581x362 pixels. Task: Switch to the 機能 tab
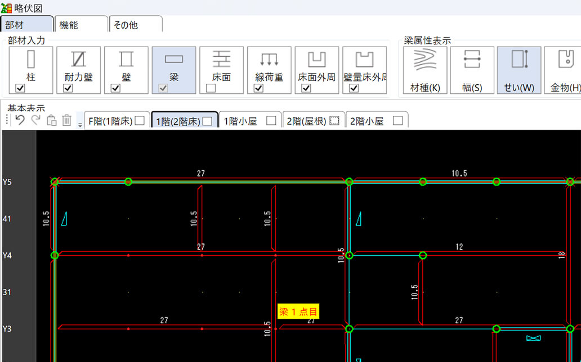tap(80, 25)
